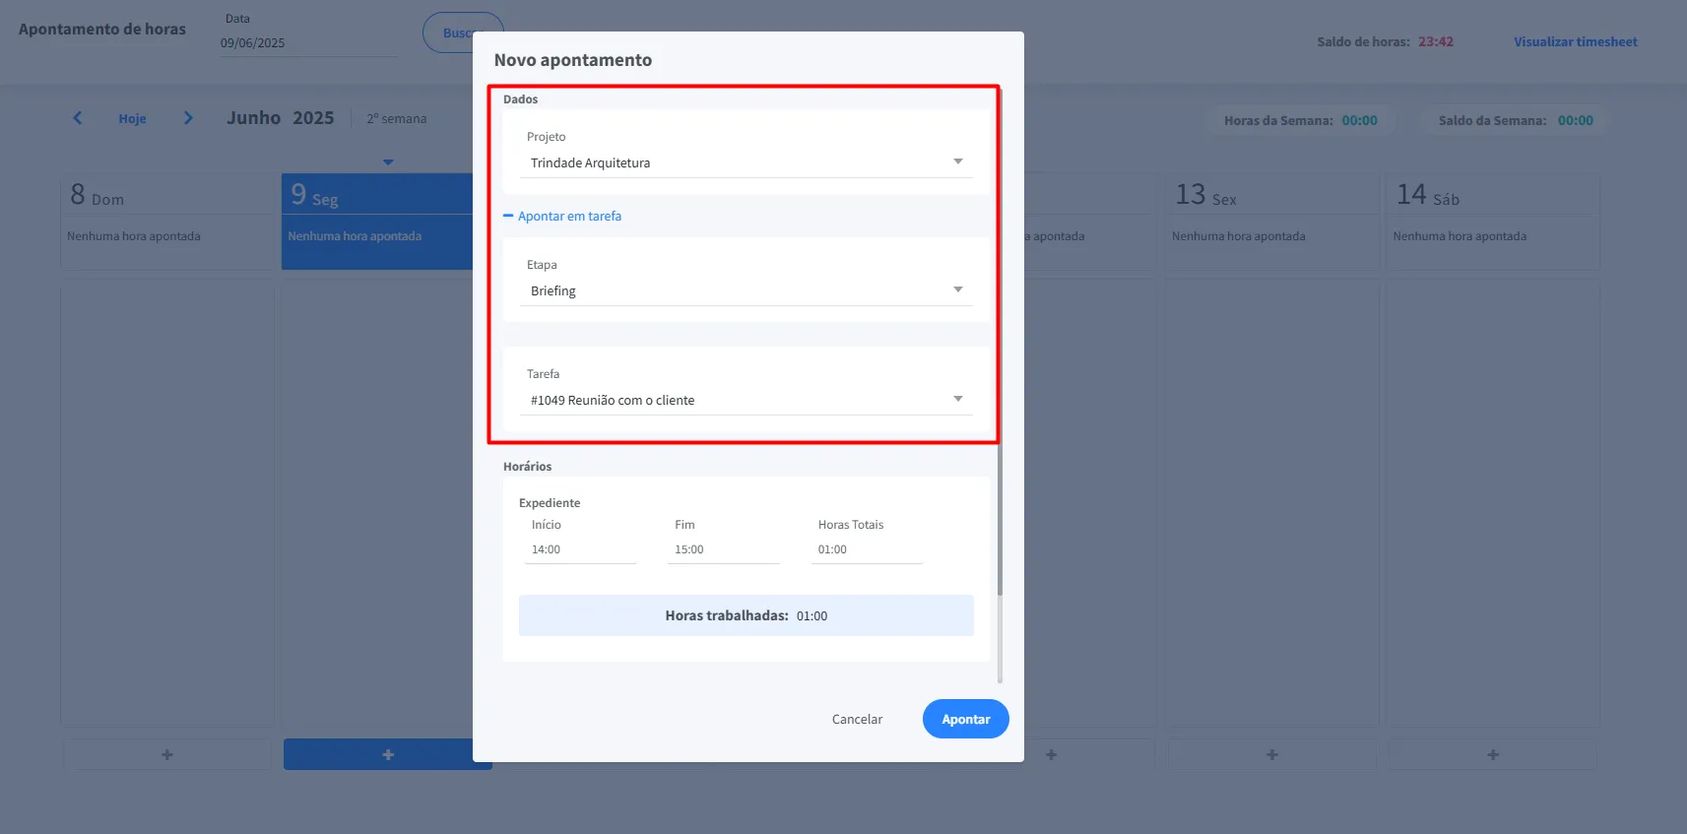The height and width of the screenshot is (834, 1687).
Task: Click Cancelar in the dialog
Action: click(x=857, y=720)
